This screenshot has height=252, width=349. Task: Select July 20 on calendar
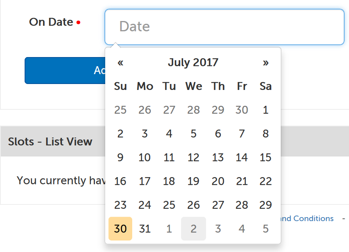click(218, 181)
